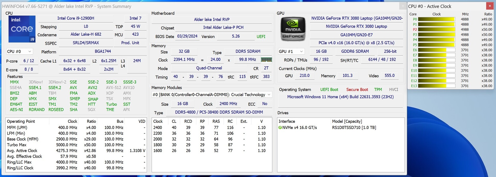This screenshot has width=496, height=177.
Task: Click the Intel Core i9-12900H name field
Action: pyautogui.click(x=76, y=18)
